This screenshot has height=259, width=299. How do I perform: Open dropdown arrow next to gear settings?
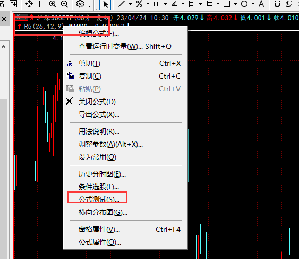pyautogui.click(x=89, y=6)
